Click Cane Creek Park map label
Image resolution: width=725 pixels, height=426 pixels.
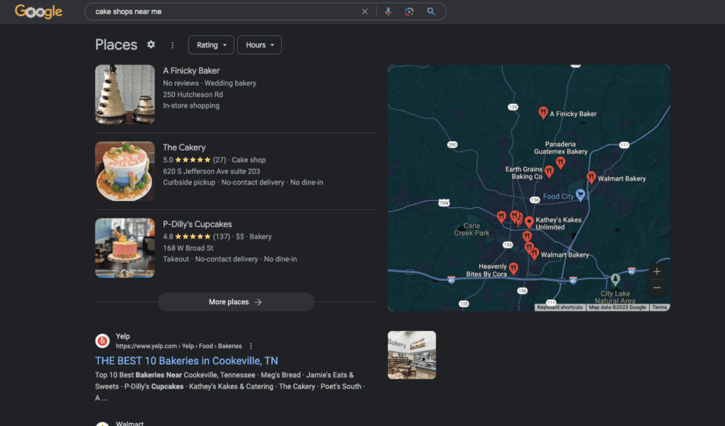(x=472, y=229)
